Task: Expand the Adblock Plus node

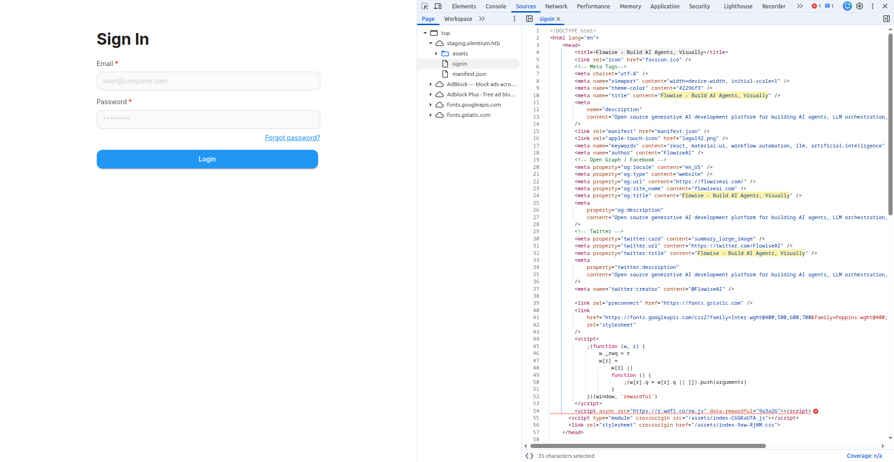Action: (x=431, y=94)
